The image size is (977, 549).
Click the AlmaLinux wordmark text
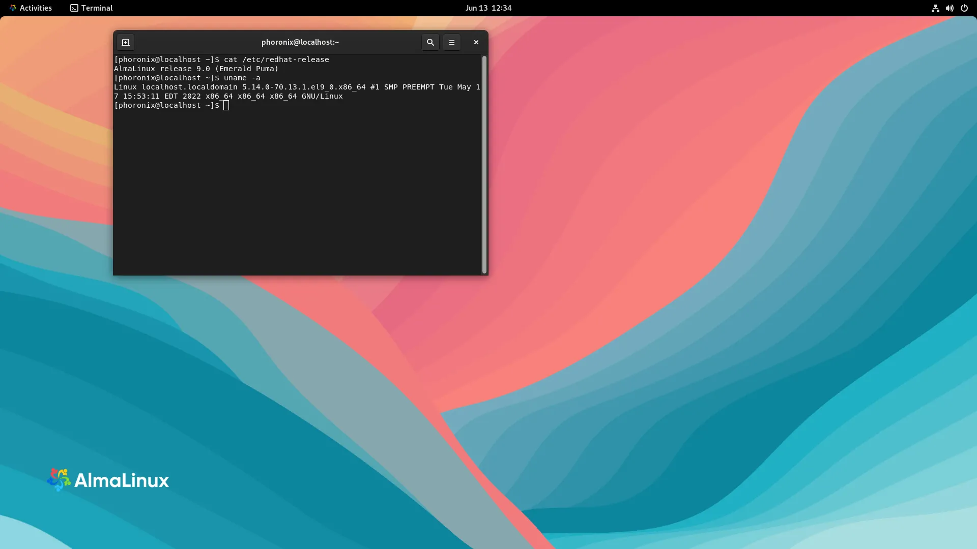(122, 480)
